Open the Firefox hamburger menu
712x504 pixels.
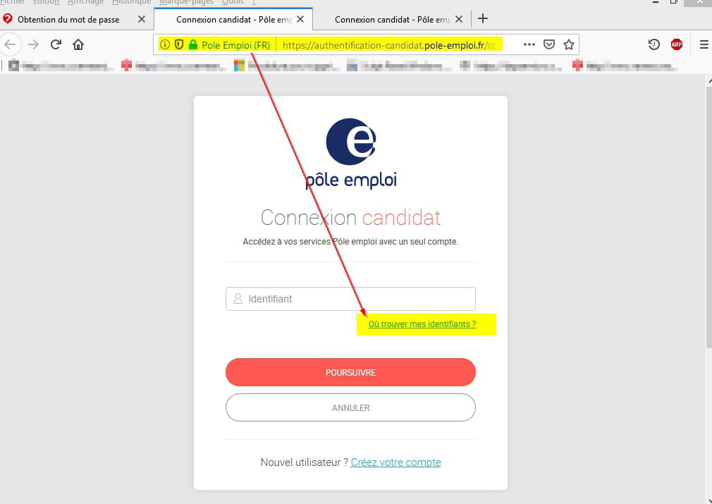(x=704, y=44)
